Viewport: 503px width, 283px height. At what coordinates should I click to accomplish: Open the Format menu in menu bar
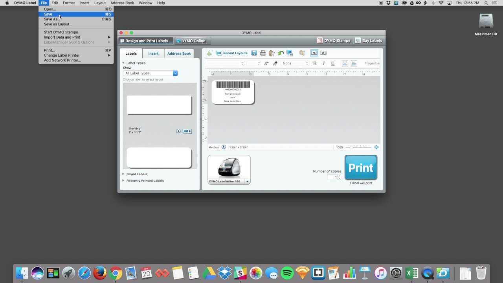[x=69, y=3]
